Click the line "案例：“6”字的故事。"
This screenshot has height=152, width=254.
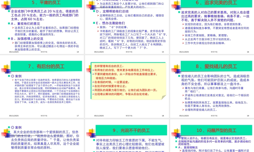tap(114, 27)
